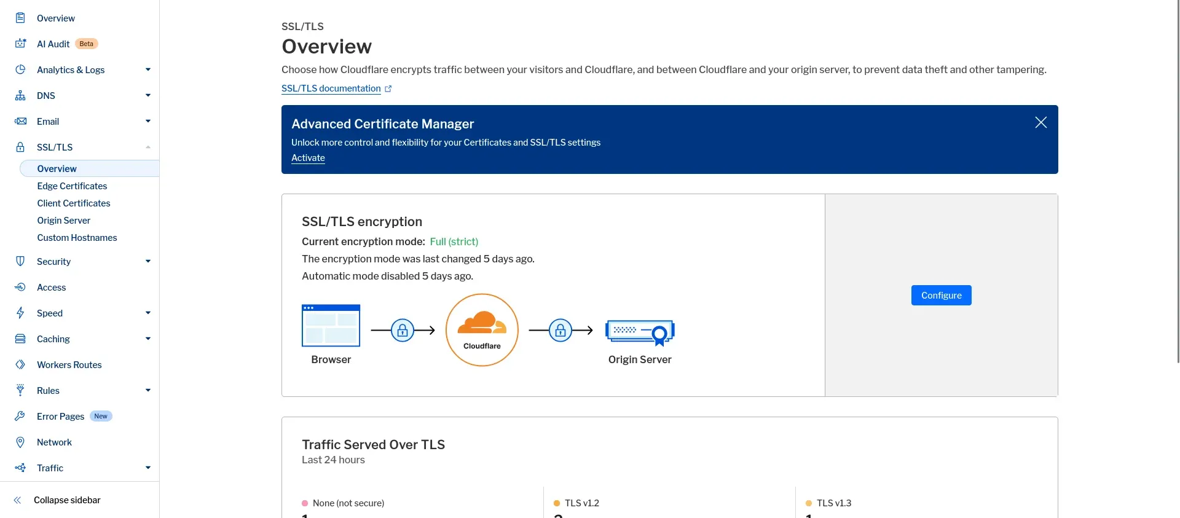Viewport: 1180px width, 518px height.
Task: Click external link icon beside SSL/TLS documentation
Action: [388, 88]
